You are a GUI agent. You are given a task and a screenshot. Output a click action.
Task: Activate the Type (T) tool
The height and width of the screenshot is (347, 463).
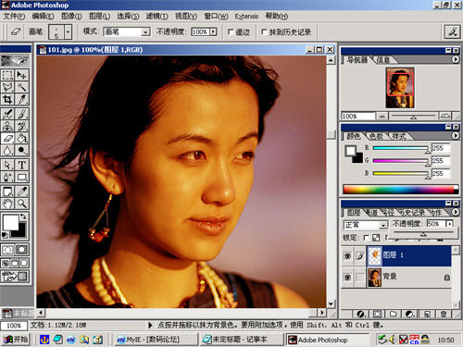pyautogui.click(x=22, y=165)
